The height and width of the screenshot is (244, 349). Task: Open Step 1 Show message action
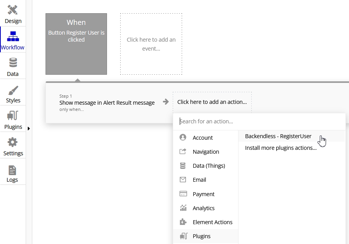pyautogui.click(x=107, y=103)
